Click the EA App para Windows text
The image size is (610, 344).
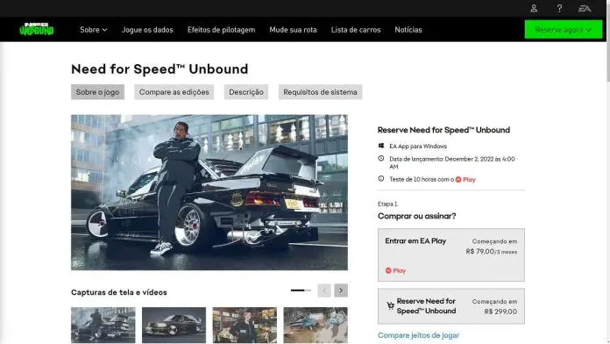[x=418, y=146]
